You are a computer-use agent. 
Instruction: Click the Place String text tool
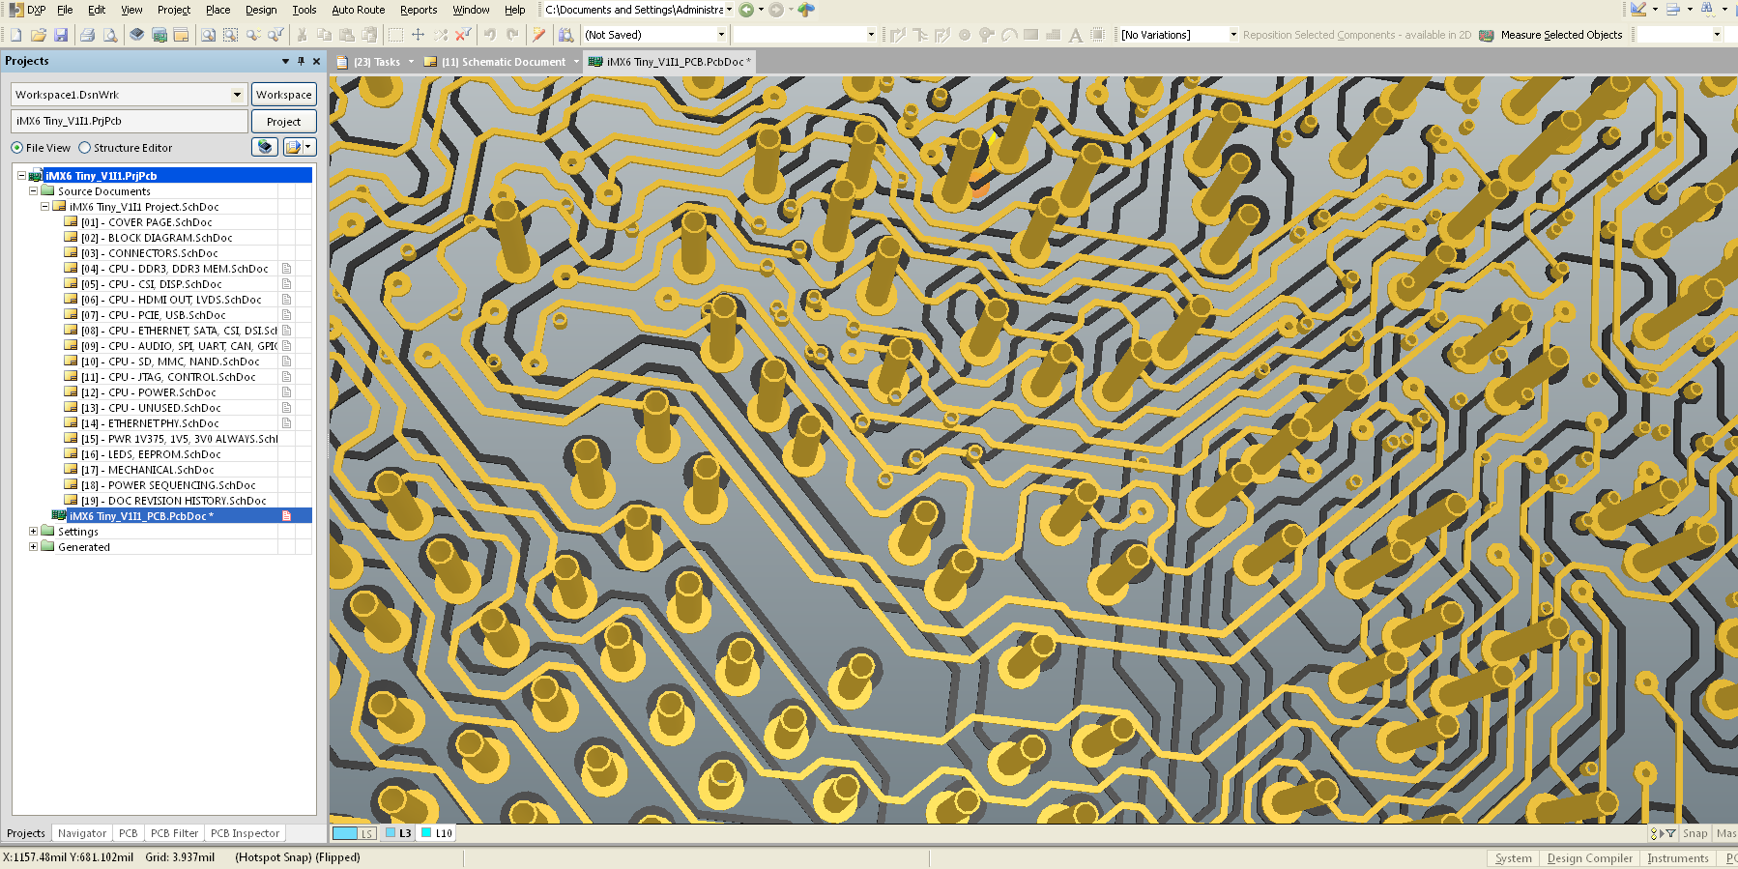pos(1075,35)
